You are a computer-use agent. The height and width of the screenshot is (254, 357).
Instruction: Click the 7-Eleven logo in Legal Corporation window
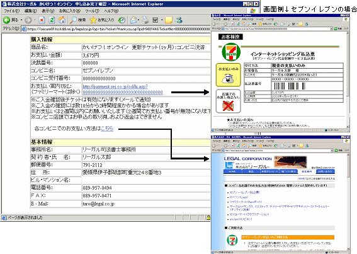232,241
